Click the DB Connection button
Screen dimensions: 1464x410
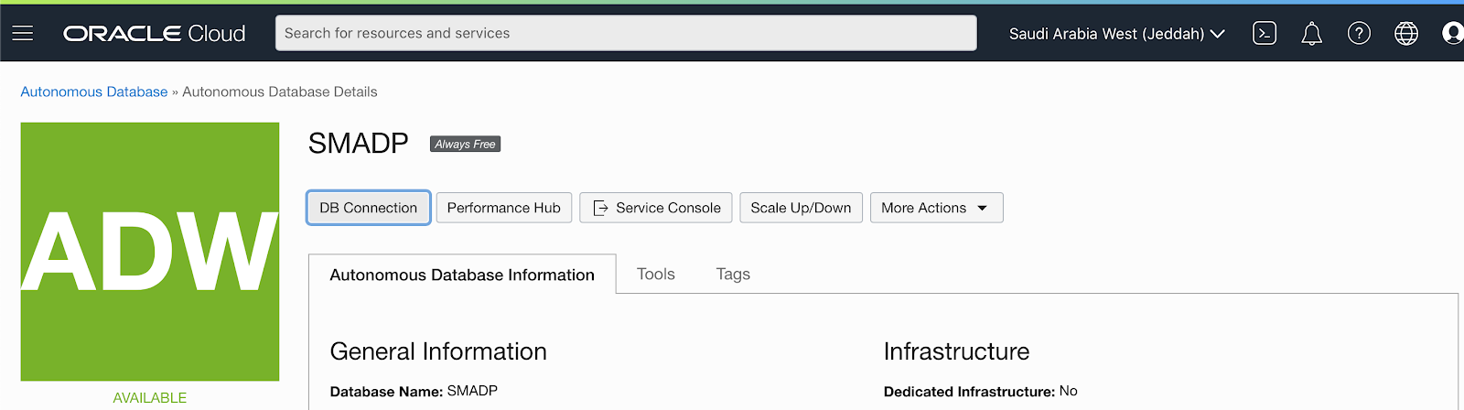click(369, 208)
